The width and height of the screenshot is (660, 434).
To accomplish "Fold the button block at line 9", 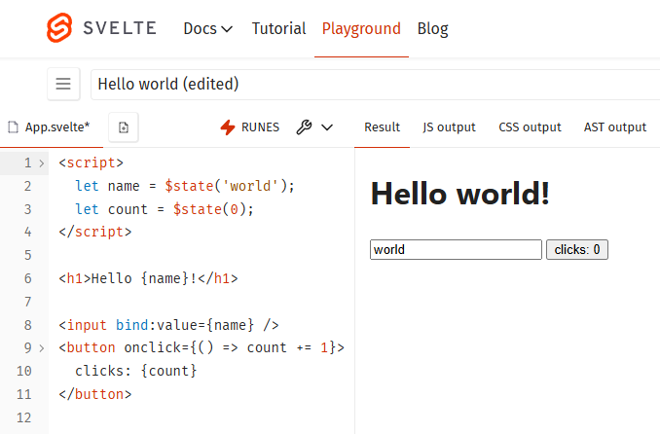I will [x=42, y=348].
